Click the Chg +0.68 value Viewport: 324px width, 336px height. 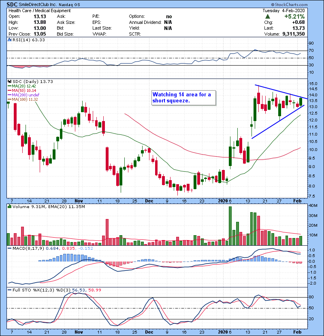click(298, 22)
